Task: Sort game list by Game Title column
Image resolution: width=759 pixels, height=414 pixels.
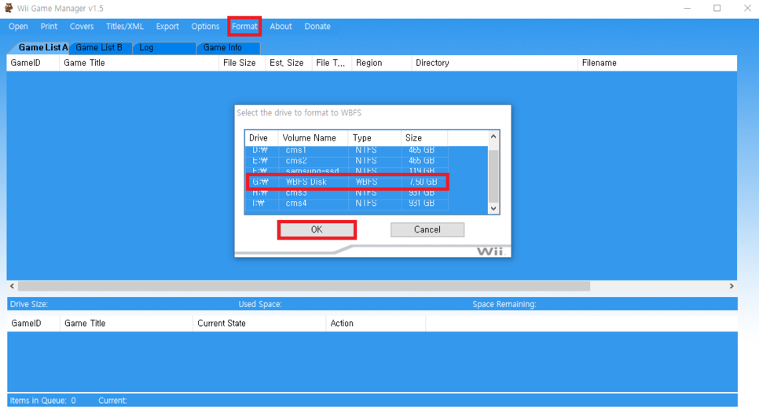Action: 139,63
